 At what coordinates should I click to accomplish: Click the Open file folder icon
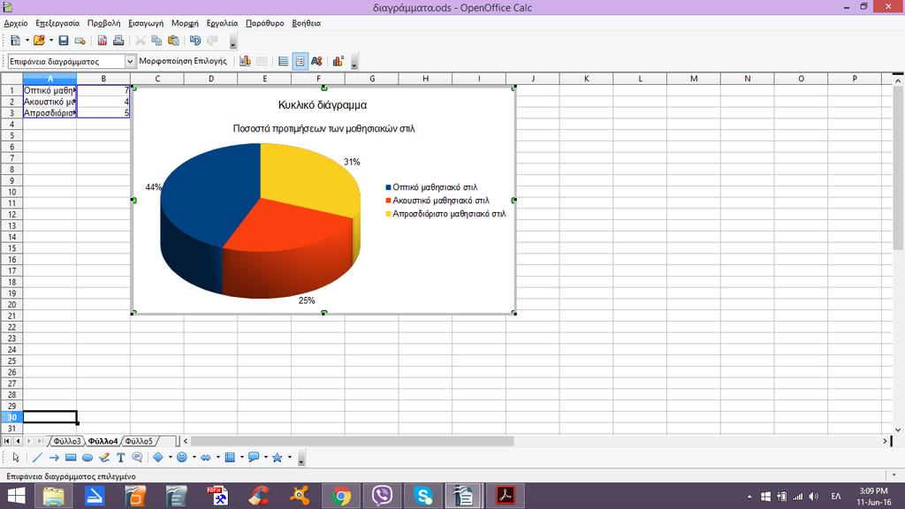[x=39, y=41]
